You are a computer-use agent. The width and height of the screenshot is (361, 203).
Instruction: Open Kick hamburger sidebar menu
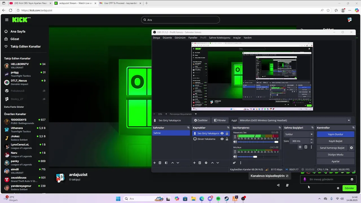pyautogui.click(x=7, y=20)
